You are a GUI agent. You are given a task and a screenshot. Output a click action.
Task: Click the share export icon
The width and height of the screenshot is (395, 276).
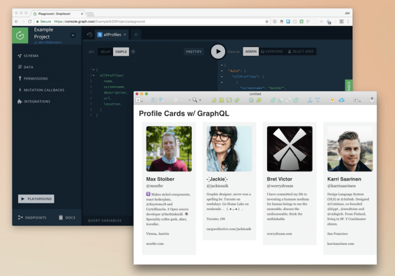tap(372, 100)
